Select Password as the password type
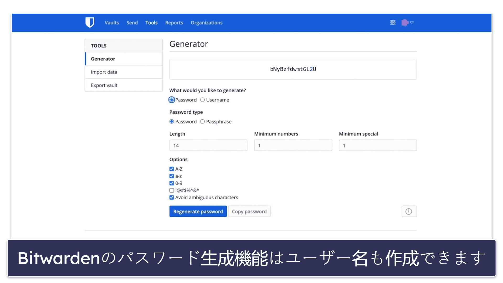 [172, 122]
